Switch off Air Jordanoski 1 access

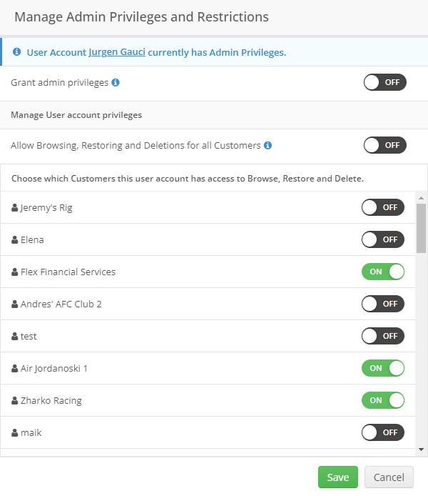383,368
